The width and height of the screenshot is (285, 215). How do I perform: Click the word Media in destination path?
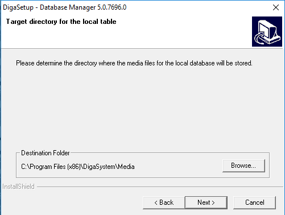pyautogui.click(x=126, y=167)
